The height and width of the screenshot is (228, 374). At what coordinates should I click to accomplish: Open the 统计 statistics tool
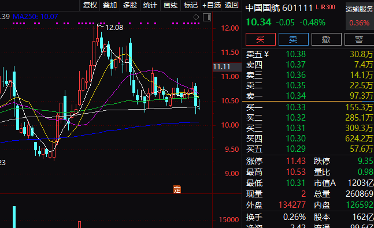pos(150,5)
